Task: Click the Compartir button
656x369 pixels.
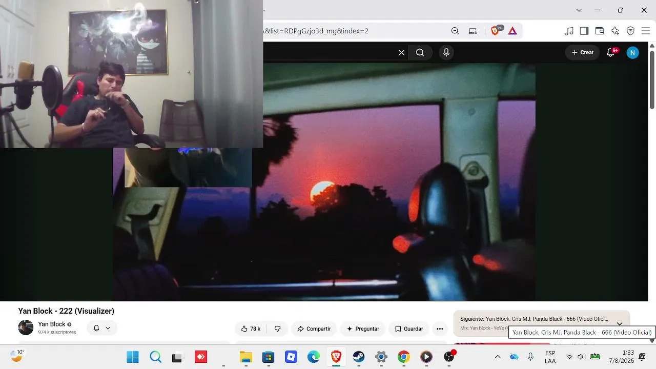Action: point(314,329)
